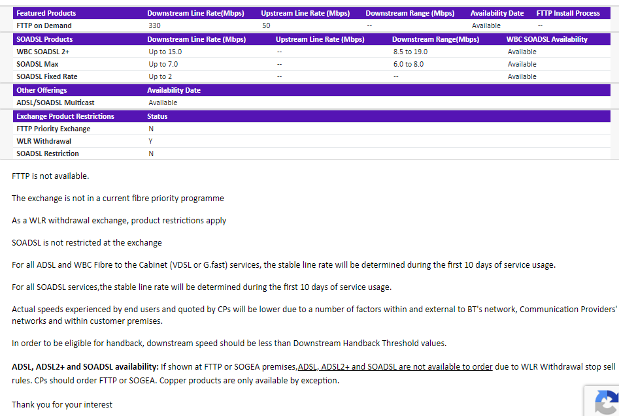Select the WBC SOADSL Availability column header
Image resolution: width=619 pixels, height=416 pixels.
point(546,39)
